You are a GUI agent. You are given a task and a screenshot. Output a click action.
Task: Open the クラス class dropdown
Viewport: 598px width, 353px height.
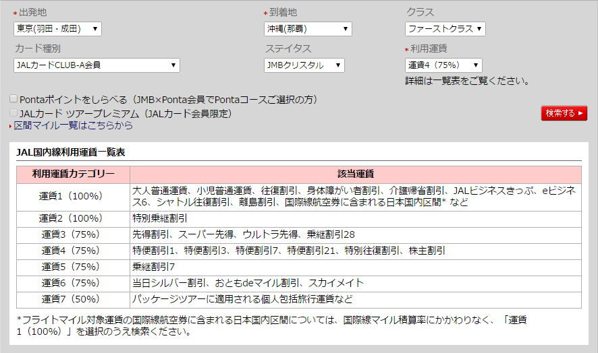(x=445, y=29)
